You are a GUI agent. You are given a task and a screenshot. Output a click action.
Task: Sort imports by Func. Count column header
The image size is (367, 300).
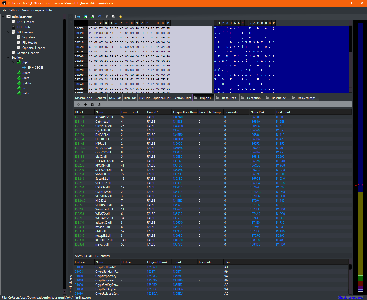(133, 112)
